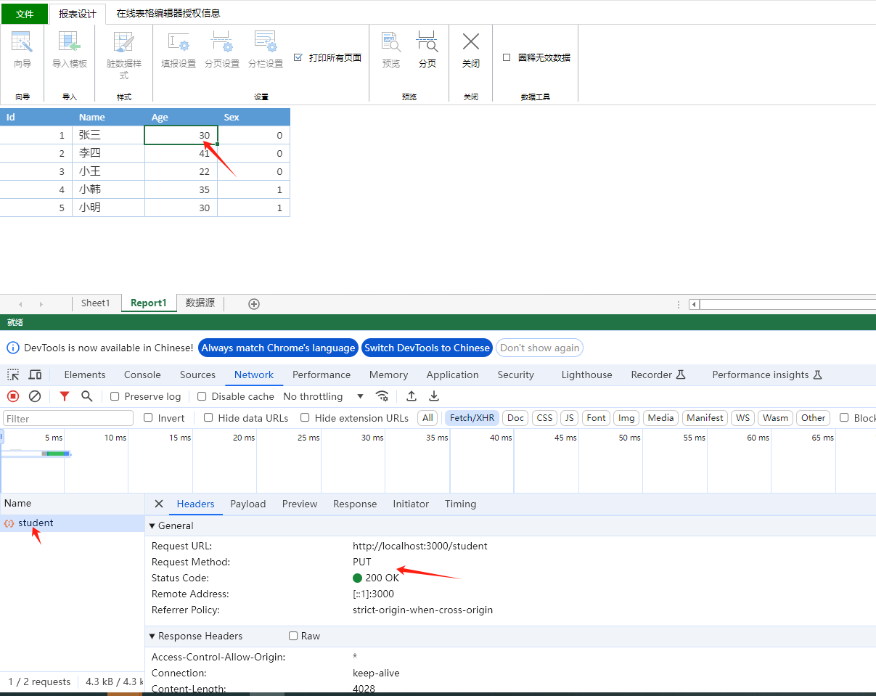Toggle DevTools device toolbar icon
876x696 pixels.
(35, 374)
